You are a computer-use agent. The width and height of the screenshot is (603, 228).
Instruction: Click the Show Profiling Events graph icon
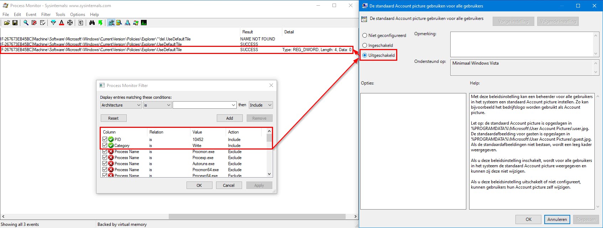(x=144, y=23)
